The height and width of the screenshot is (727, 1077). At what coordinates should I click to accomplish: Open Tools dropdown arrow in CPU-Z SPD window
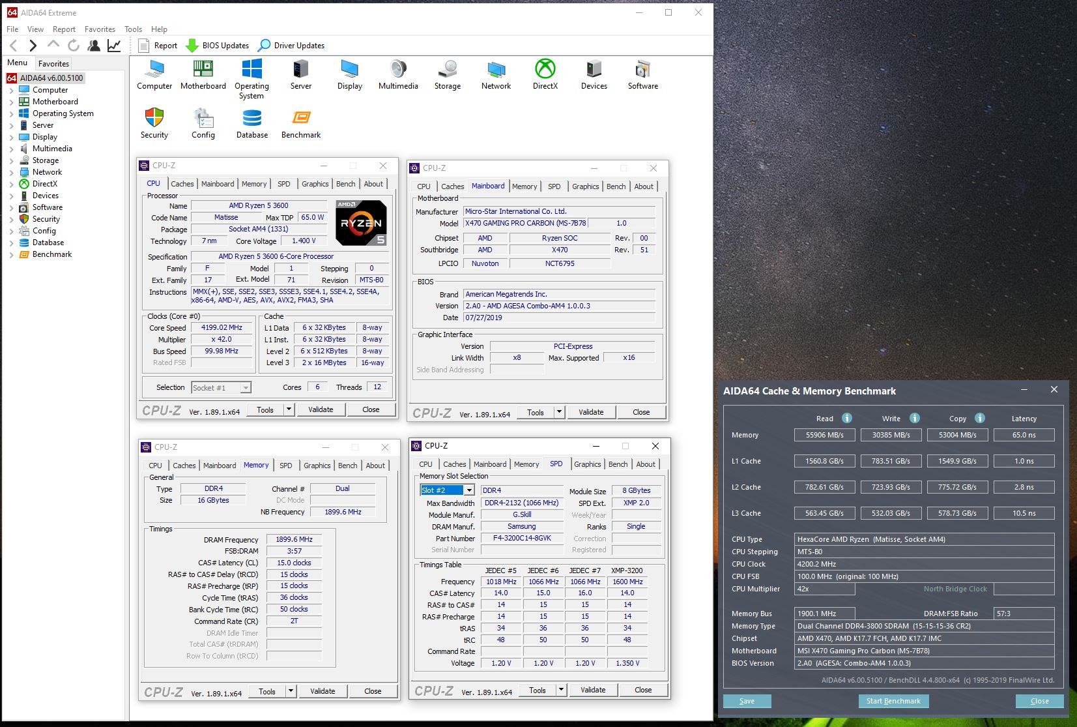click(561, 690)
